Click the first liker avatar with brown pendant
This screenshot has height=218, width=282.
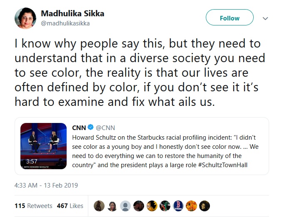pyautogui.click(x=99, y=206)
